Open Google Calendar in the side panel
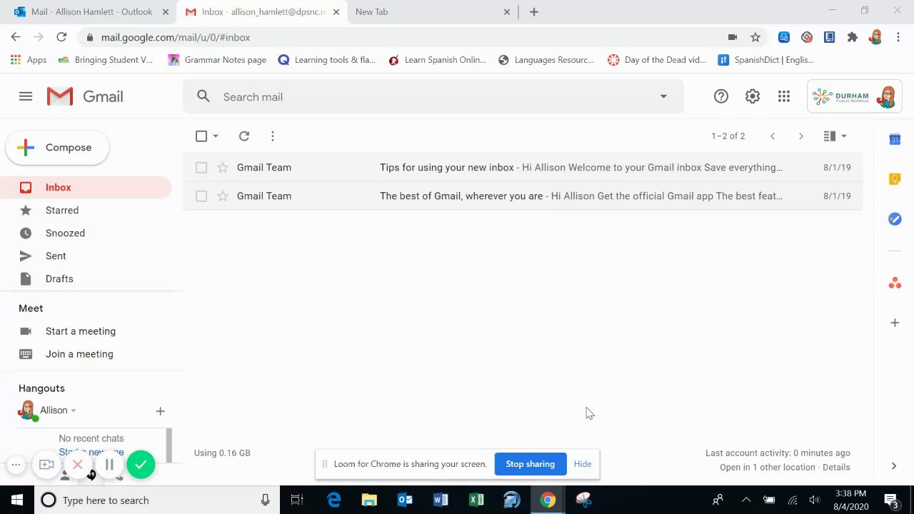The image size is (914, 514). pyautogui.click(x=895, y=139)
